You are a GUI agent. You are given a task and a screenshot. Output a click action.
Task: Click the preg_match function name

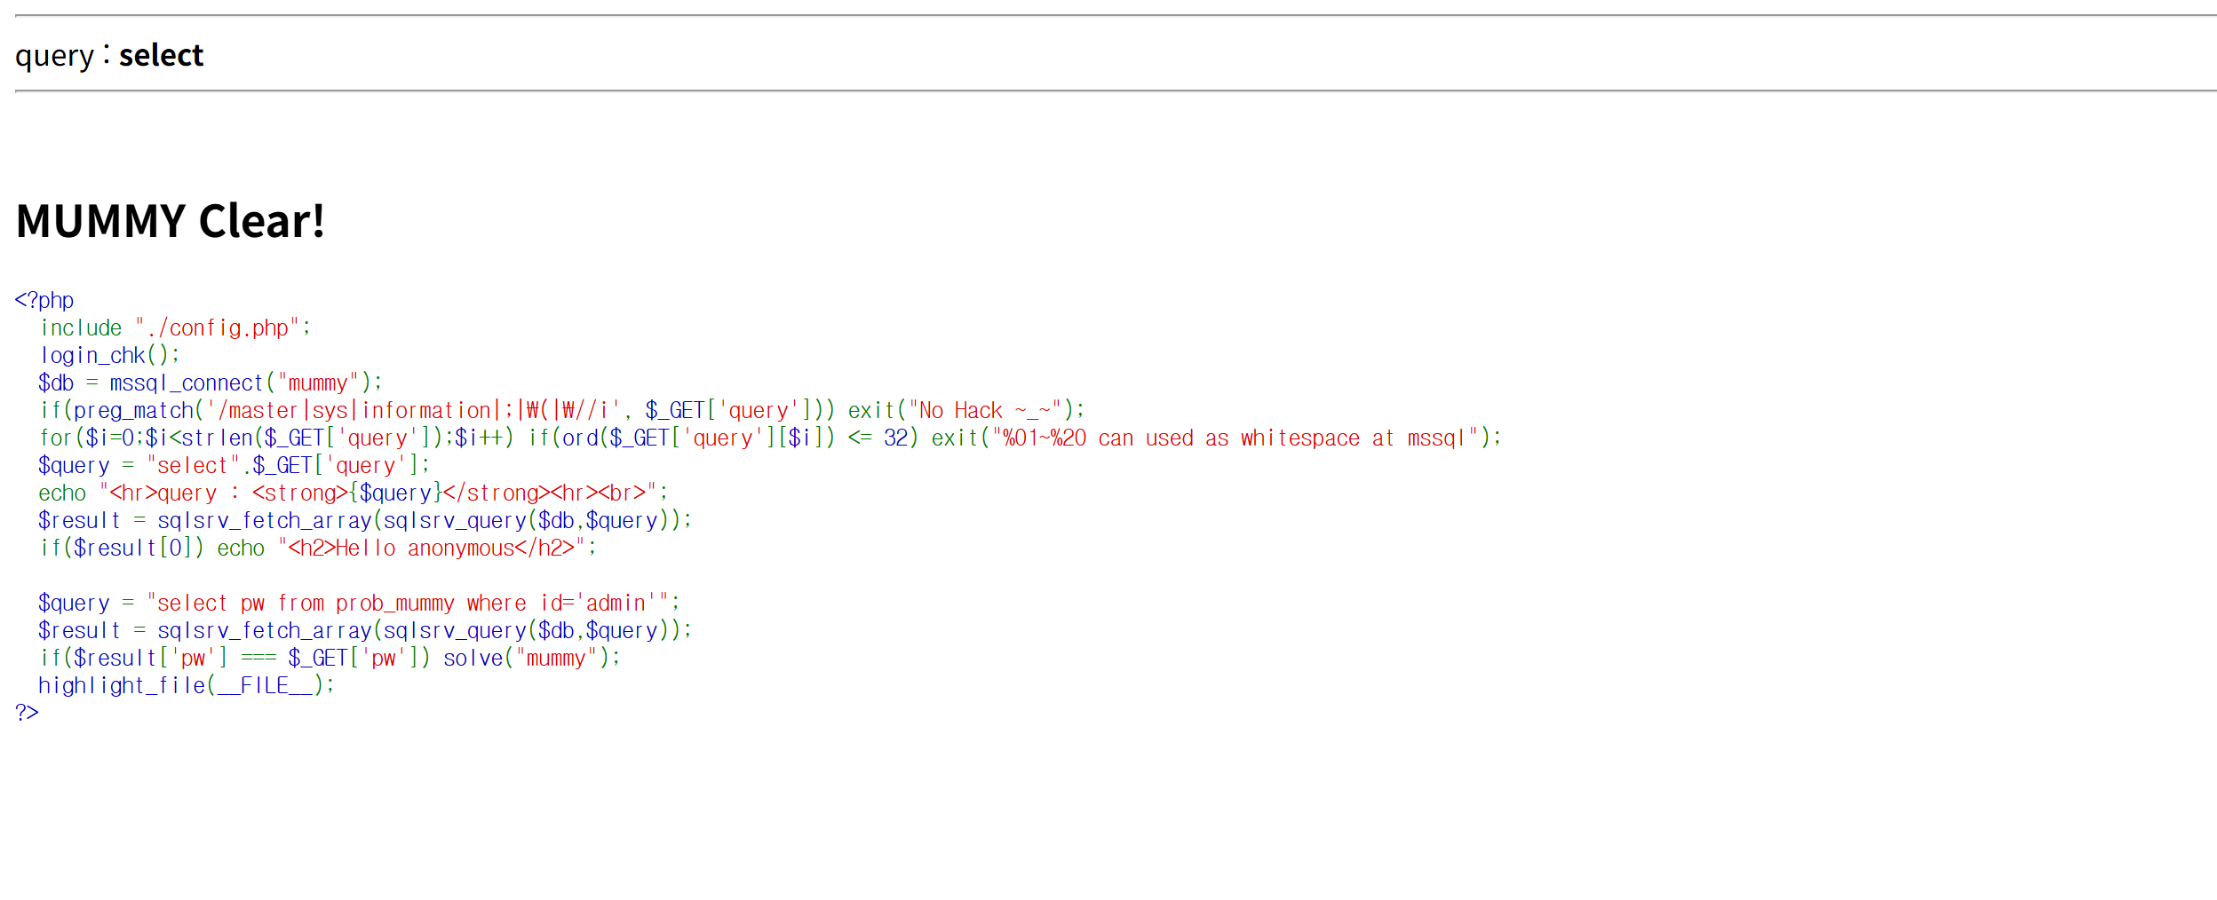[x=133, y=411]
